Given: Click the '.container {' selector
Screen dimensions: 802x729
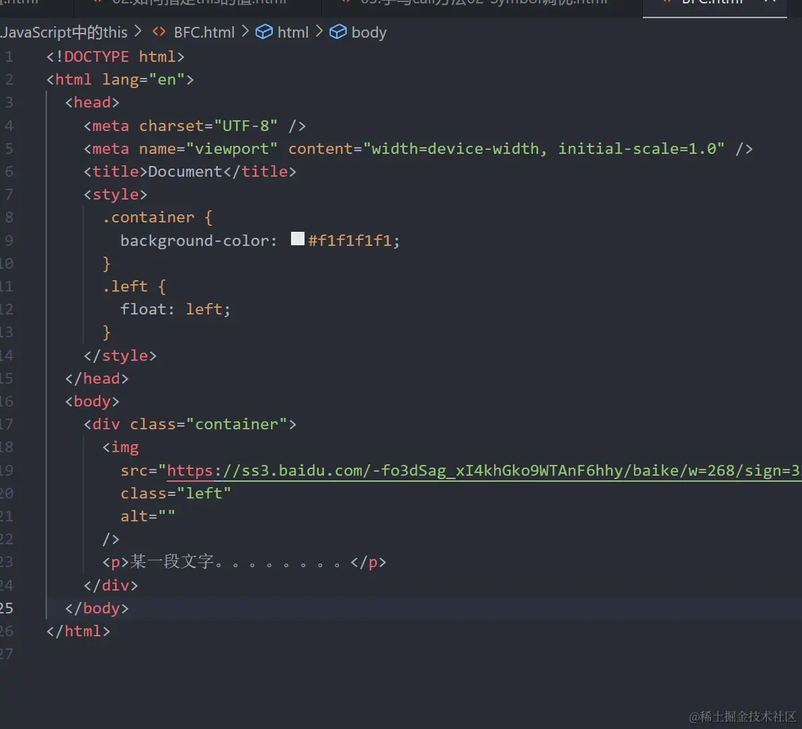Looking at the screenshot, I should 157,217.
